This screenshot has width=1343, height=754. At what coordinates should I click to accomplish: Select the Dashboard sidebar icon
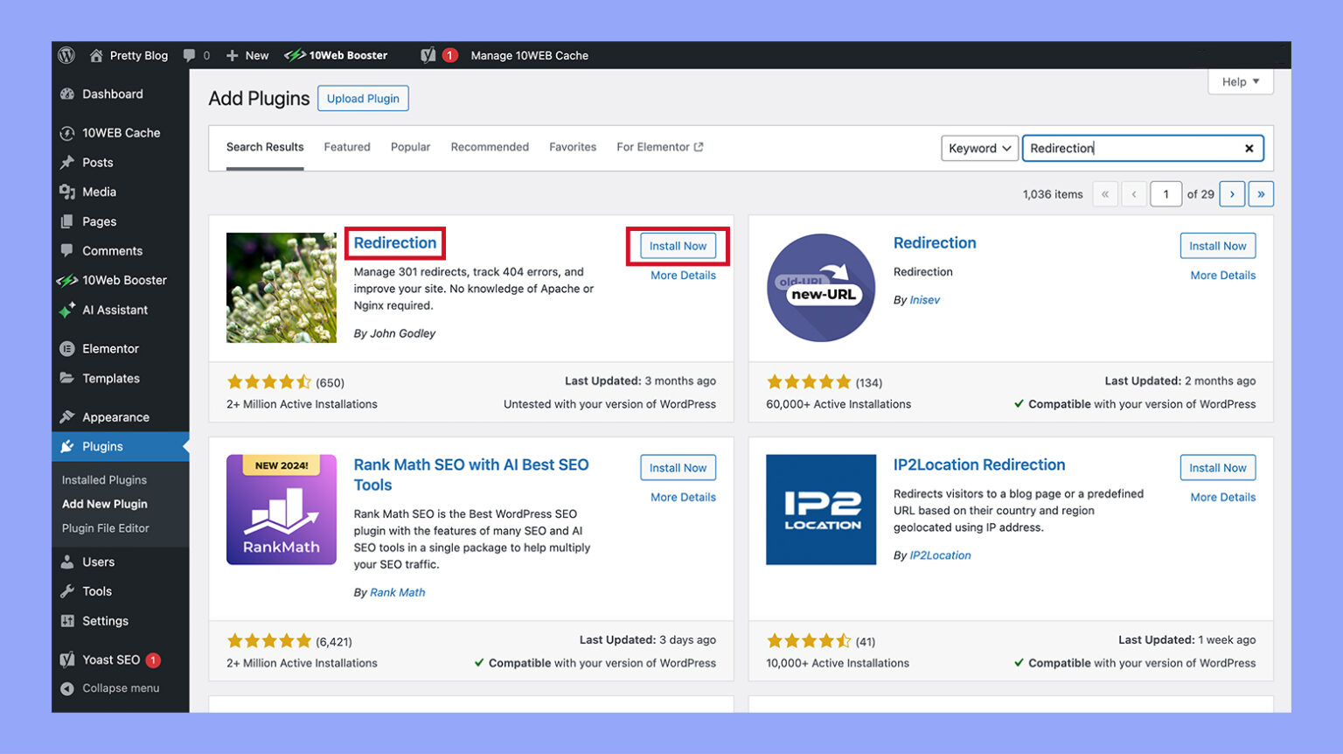coord(69,94)
